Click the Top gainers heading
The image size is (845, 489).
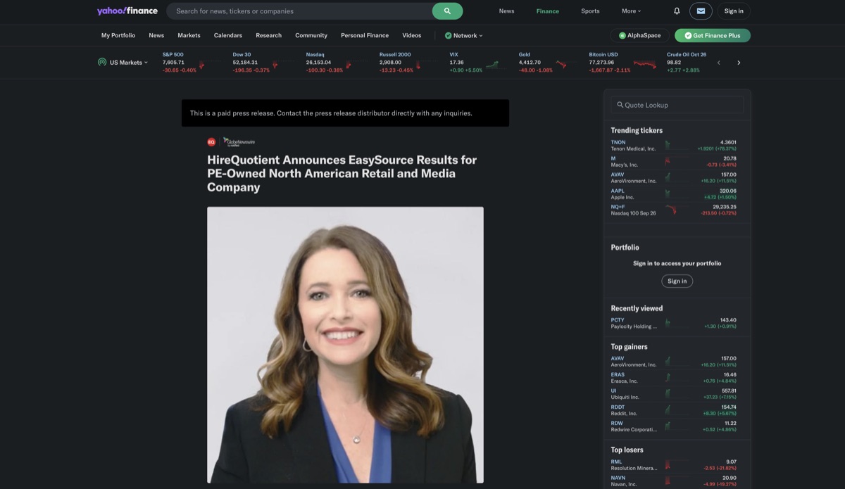[x=629, y=346]
